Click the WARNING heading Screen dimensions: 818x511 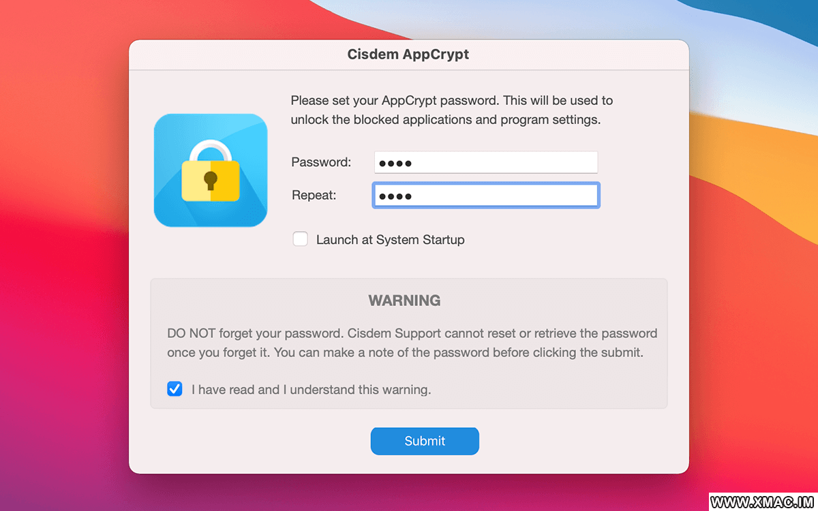pyautogui.click(x=405, y=300)
